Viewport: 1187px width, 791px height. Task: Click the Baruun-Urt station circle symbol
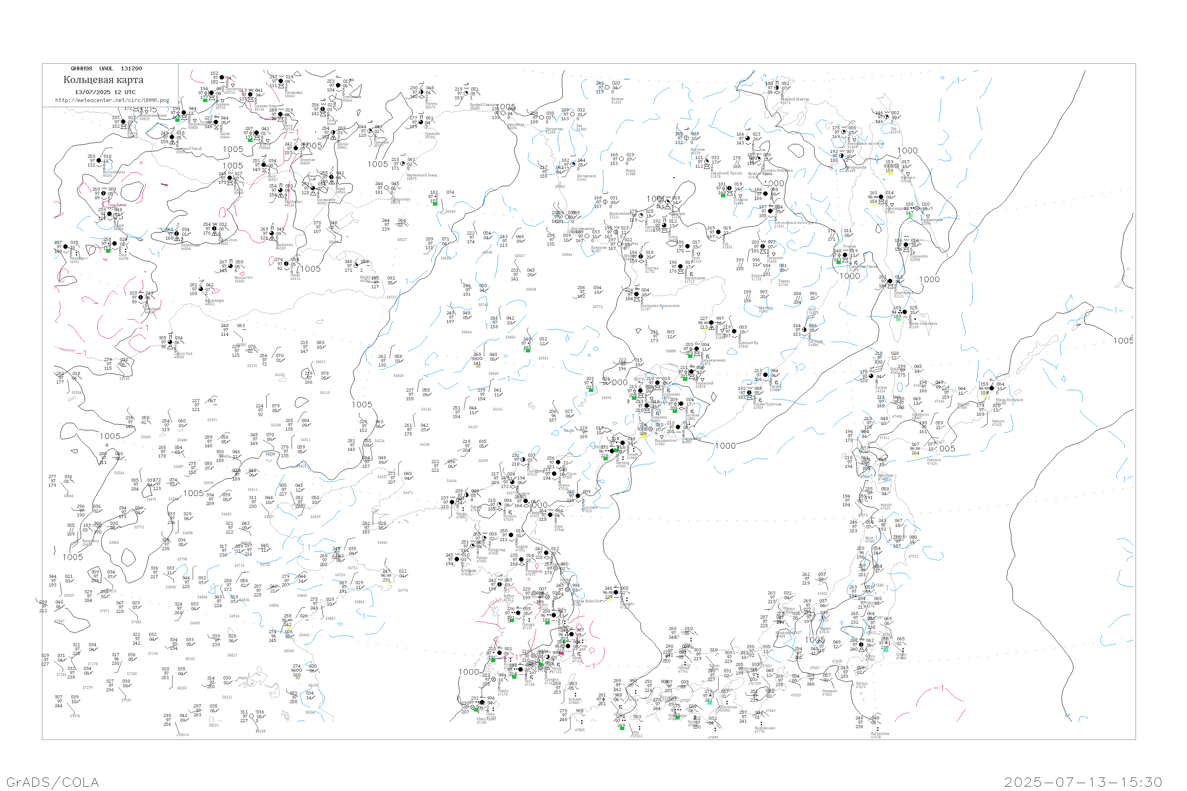tap(231, 266)
